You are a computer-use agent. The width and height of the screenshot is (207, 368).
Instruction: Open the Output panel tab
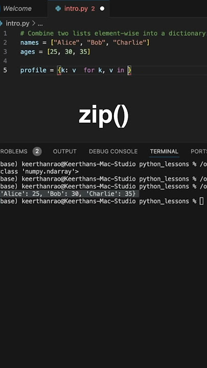pyautogui.click(x=65, y=151)
